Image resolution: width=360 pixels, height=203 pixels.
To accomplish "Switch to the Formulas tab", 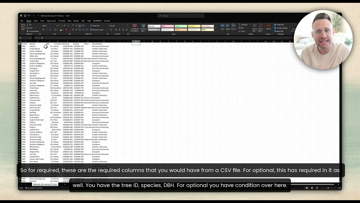I will click(62, 21).
